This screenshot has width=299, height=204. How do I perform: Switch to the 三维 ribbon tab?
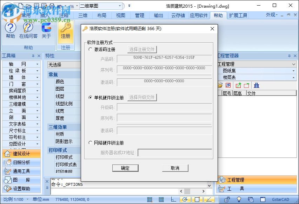pyautogui.click(x=83, y=15)
